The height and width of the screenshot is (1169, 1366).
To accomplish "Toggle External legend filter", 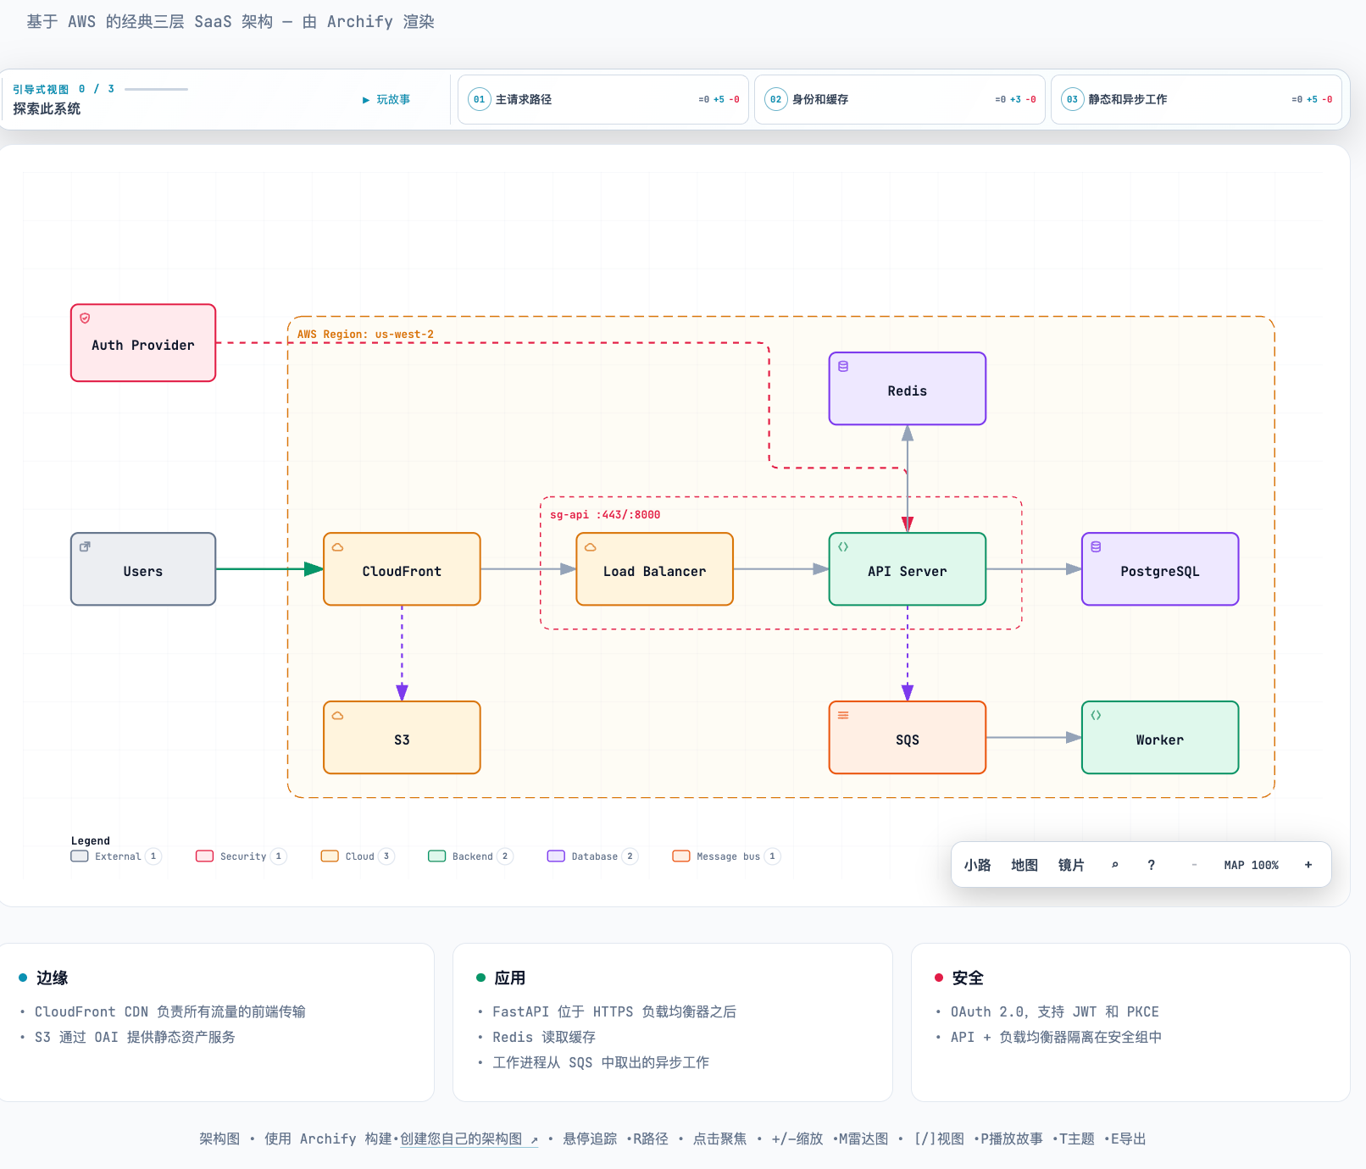I will pyautogui.click(x=116, y=856).
